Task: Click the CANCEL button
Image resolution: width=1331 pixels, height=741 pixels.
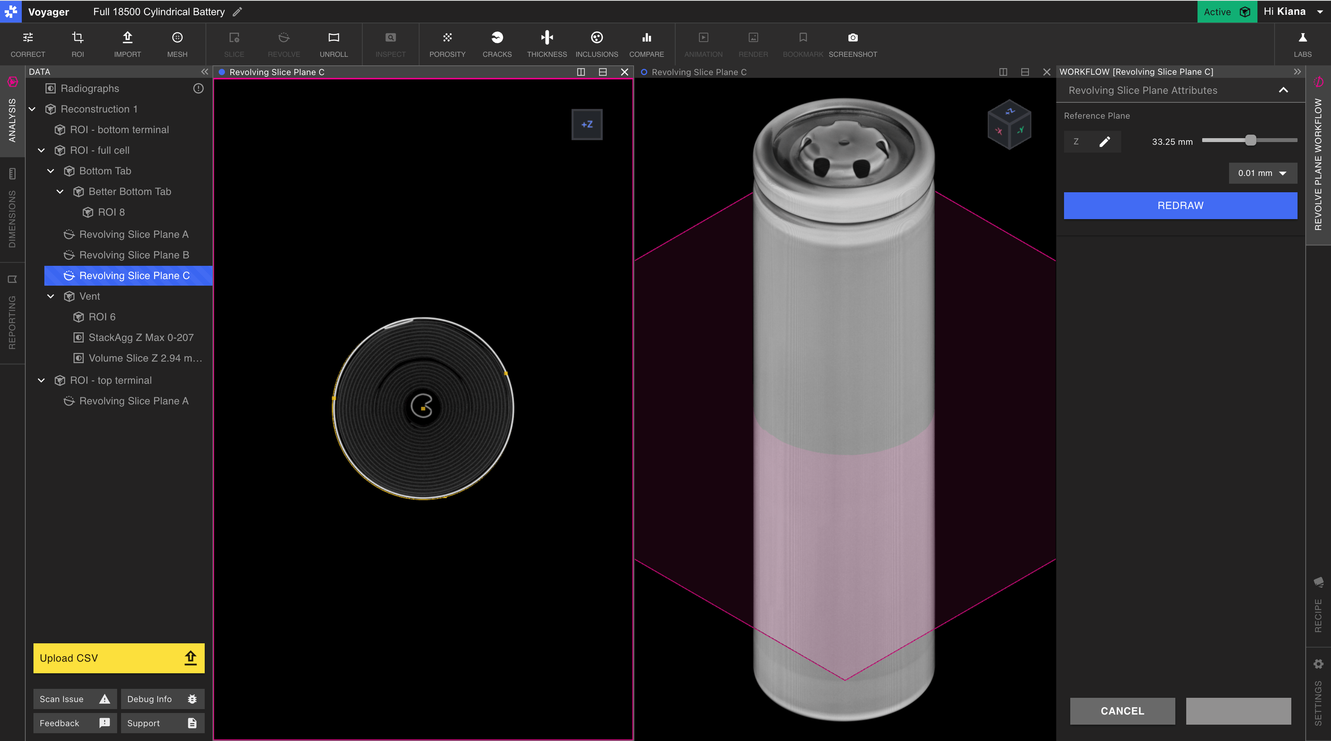Action: (x=1122, y=711)
